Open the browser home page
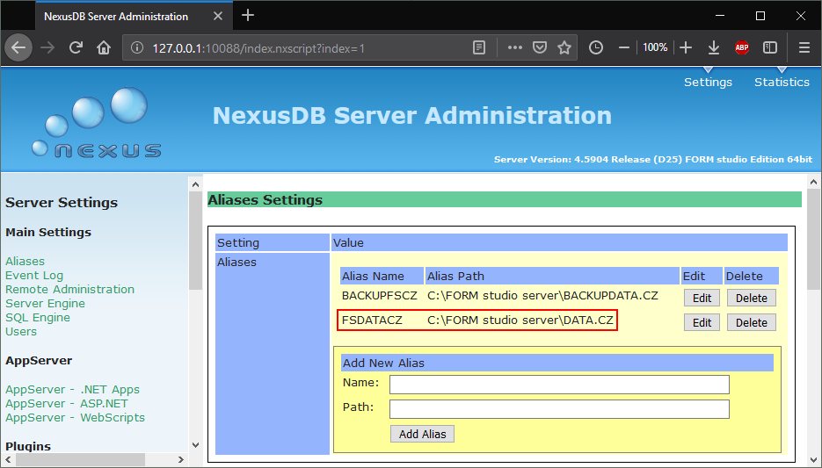 (x=104, y=47)
